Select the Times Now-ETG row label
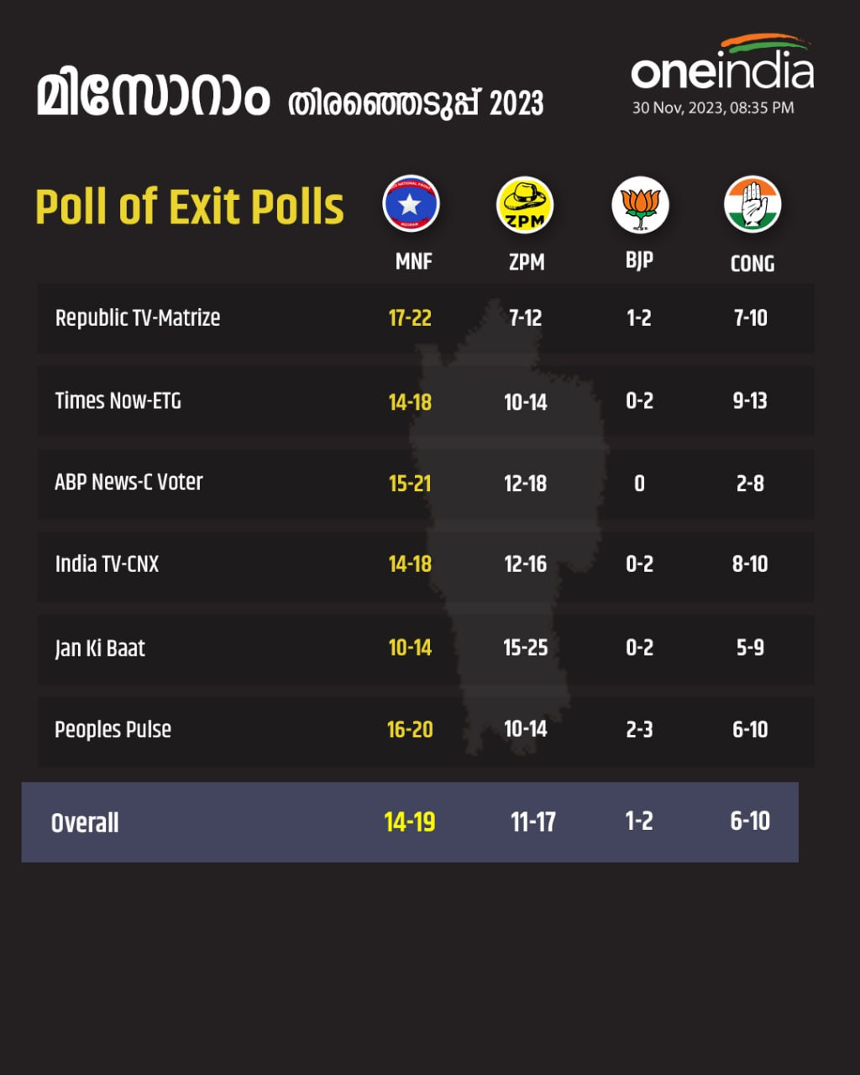The image size is (860, 1075). [118, 401]
